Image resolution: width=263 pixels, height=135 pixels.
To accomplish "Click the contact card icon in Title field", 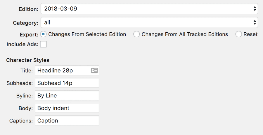I will 94,71.
